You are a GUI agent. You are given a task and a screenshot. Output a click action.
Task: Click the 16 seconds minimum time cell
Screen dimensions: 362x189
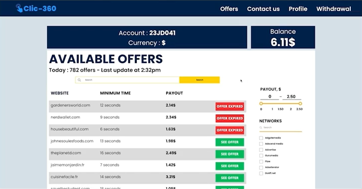(110, 153)
